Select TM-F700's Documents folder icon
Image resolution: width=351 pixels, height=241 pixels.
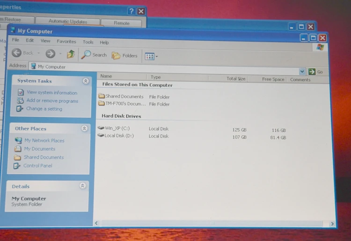(x=102, y=103)
